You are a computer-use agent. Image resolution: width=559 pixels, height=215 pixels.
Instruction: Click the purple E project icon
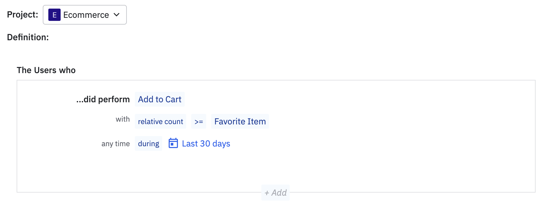(54, 15)
